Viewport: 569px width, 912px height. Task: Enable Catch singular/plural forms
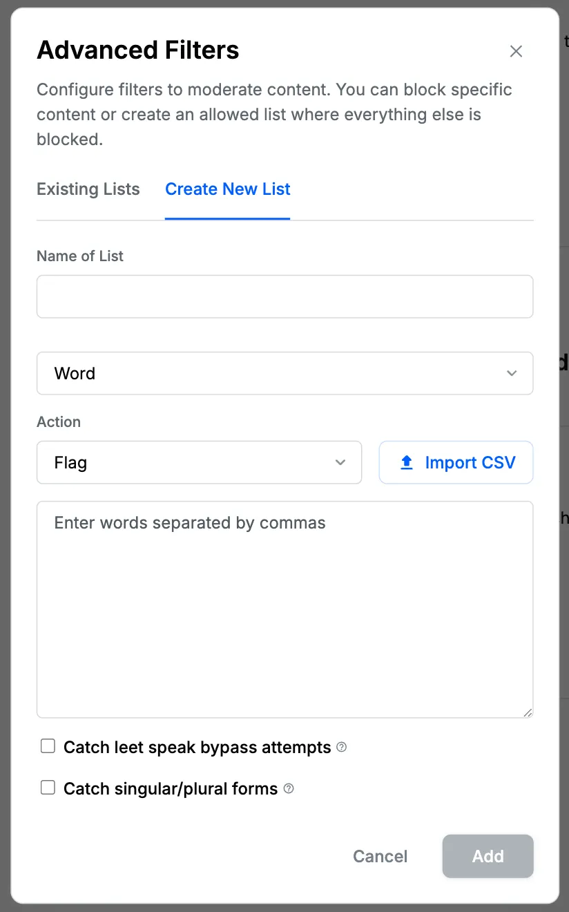coord(48,788)
